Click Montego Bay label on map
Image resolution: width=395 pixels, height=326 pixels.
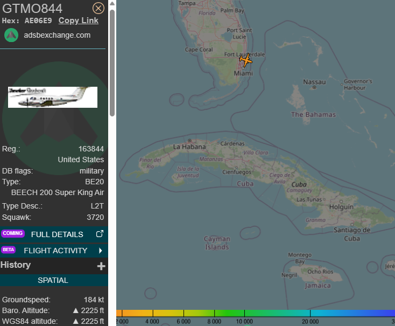(x=300, y=258)
